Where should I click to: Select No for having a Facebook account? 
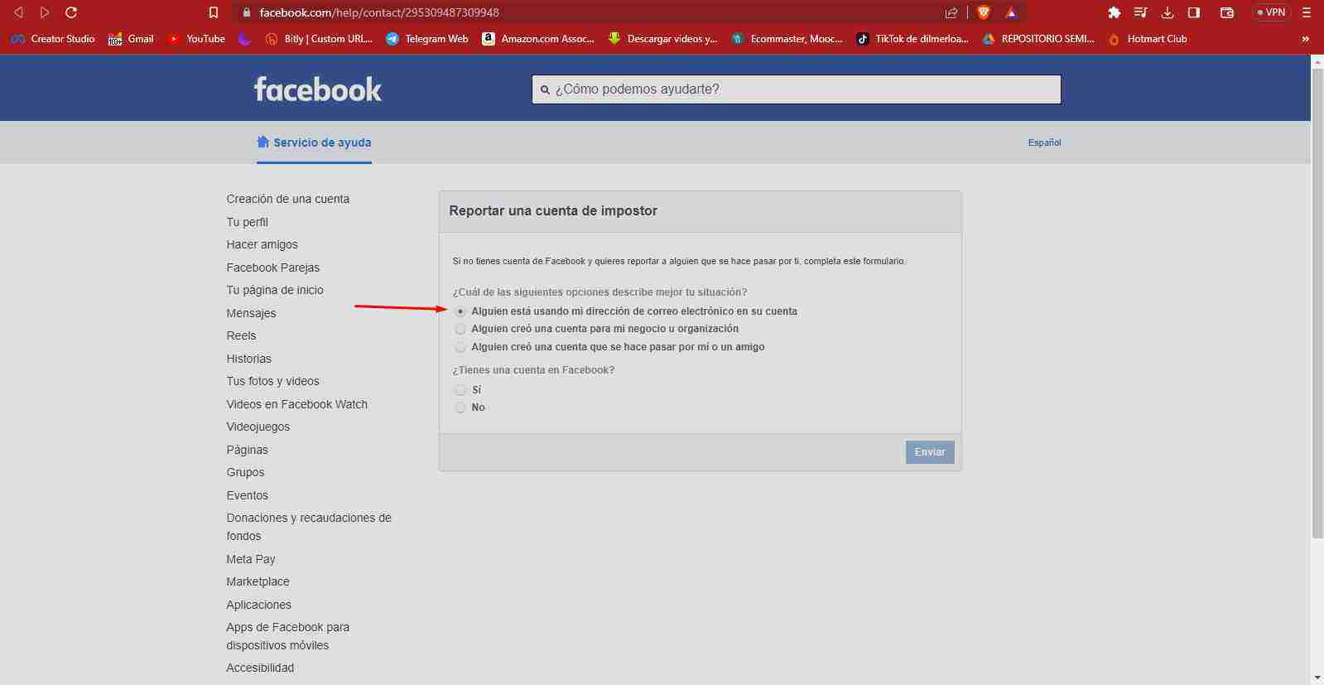click(x=460, y=408)
